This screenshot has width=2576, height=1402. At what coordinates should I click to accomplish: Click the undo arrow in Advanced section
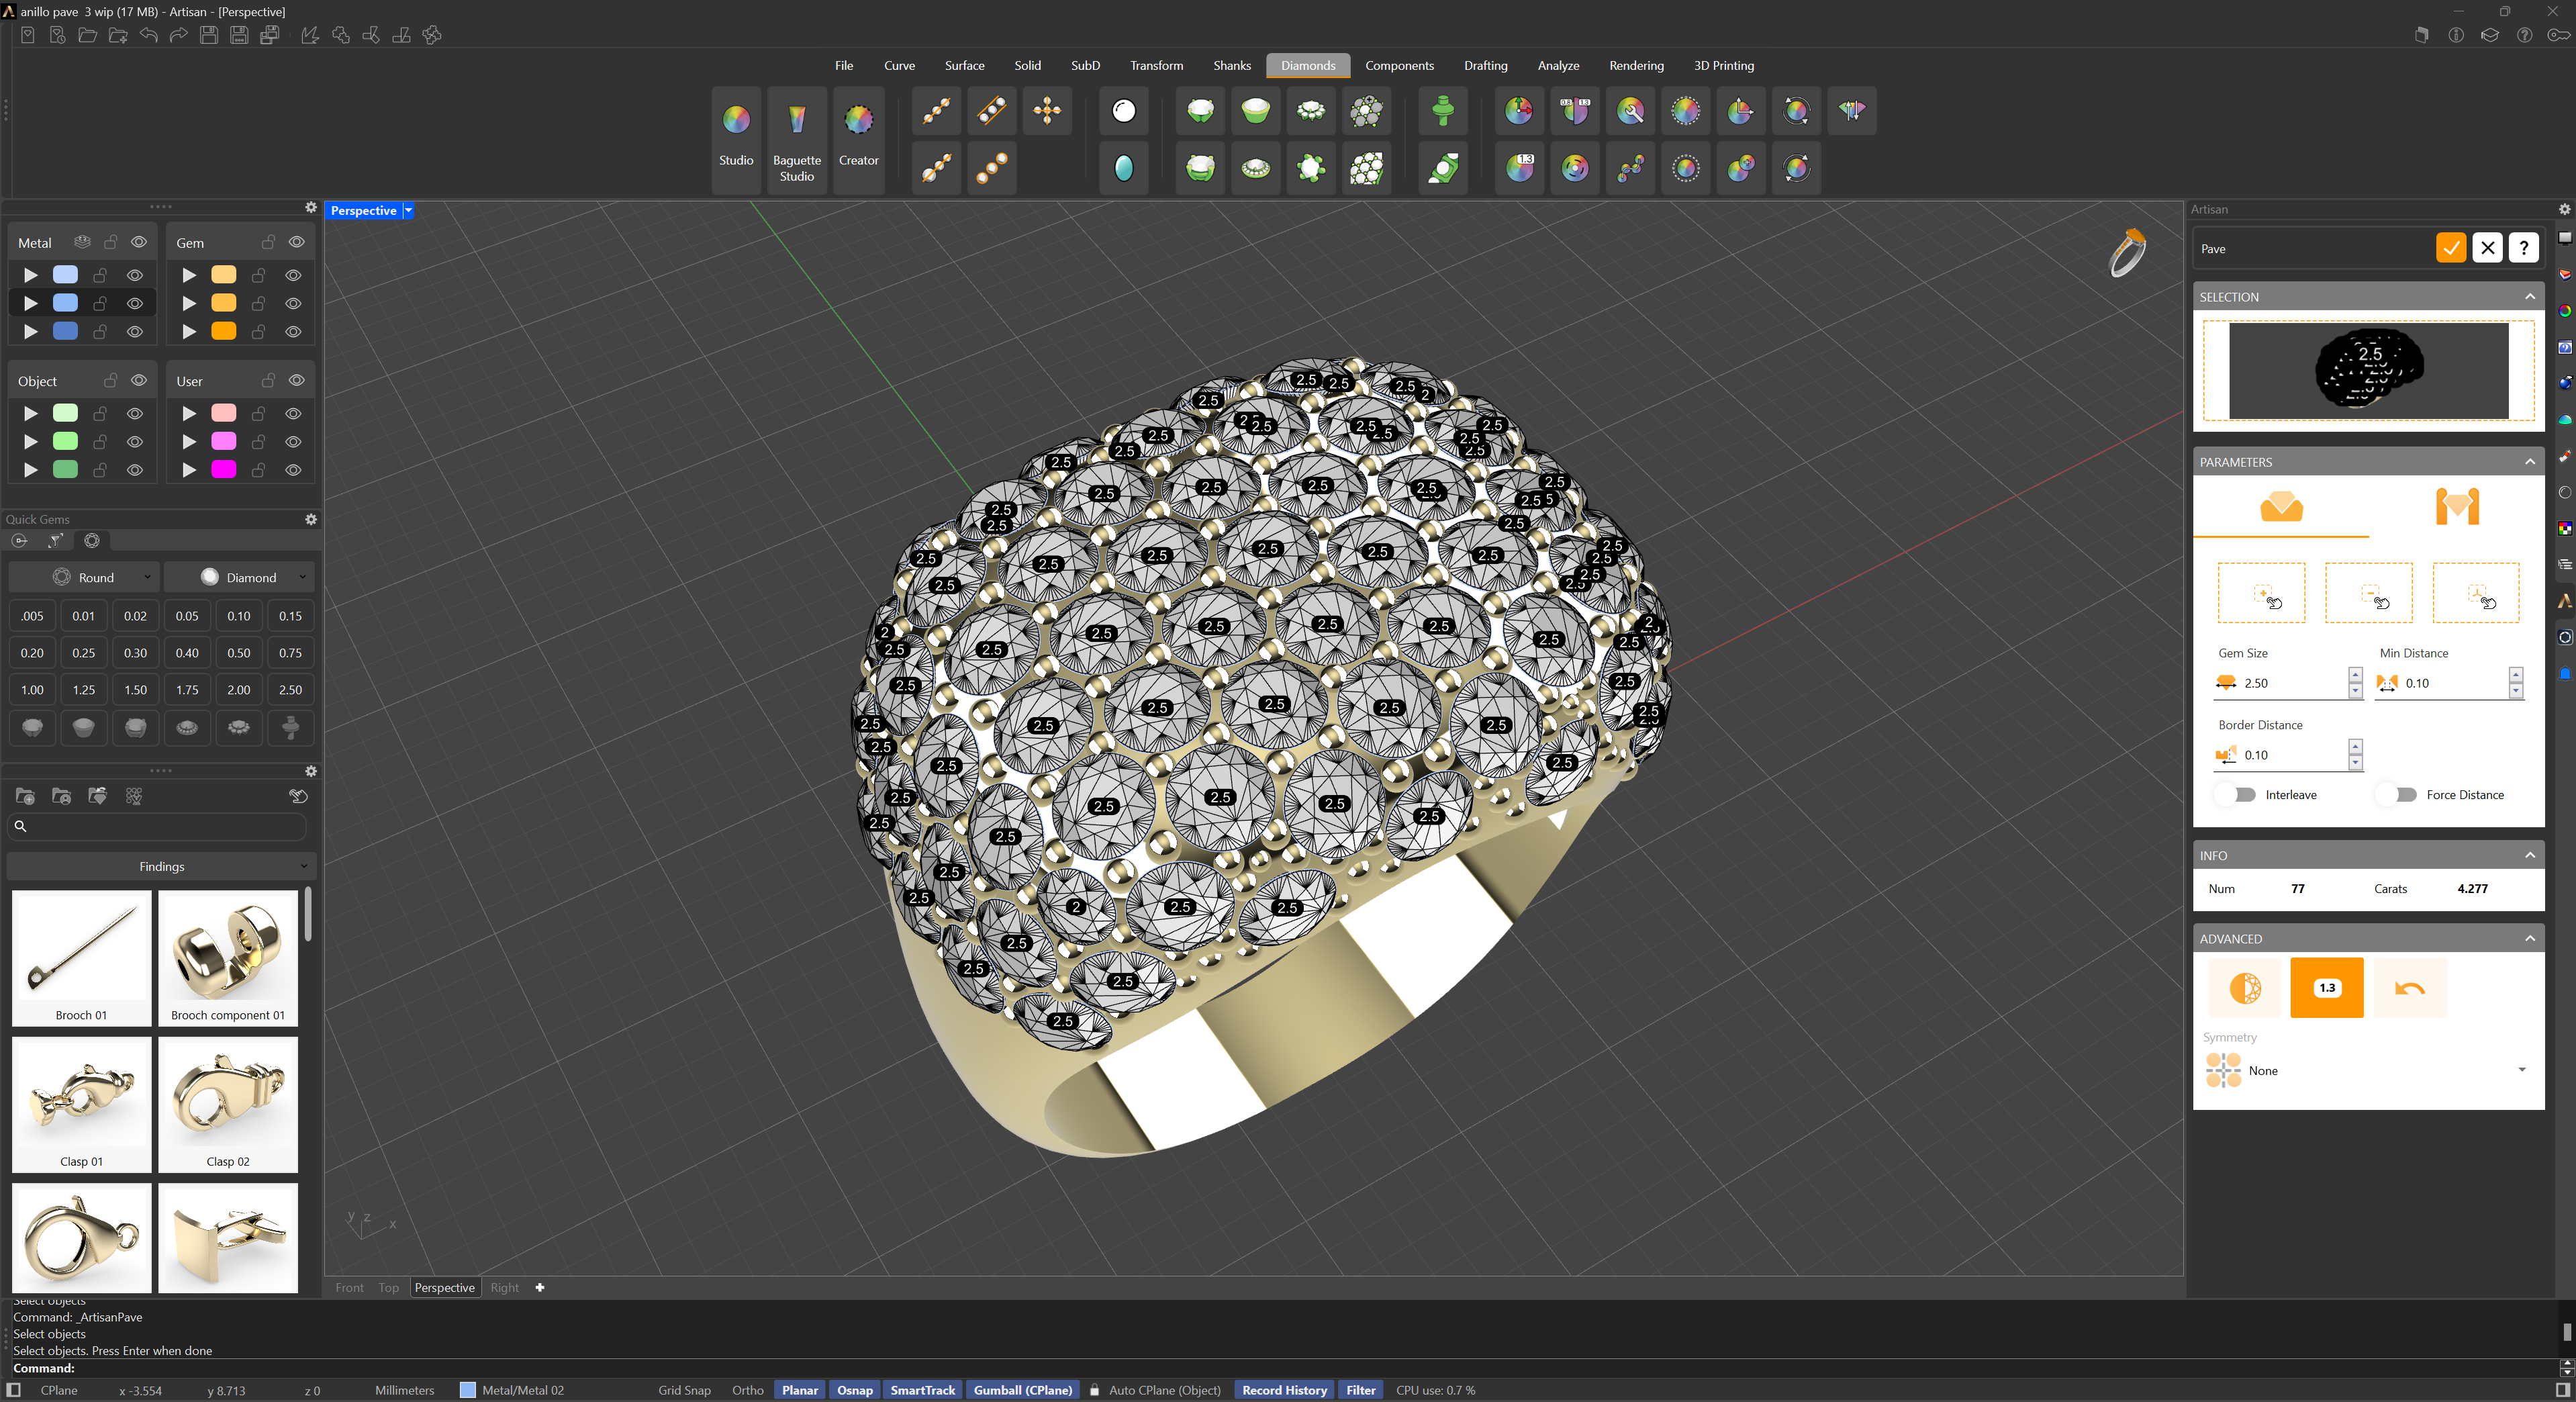(x=2410, y=988)
